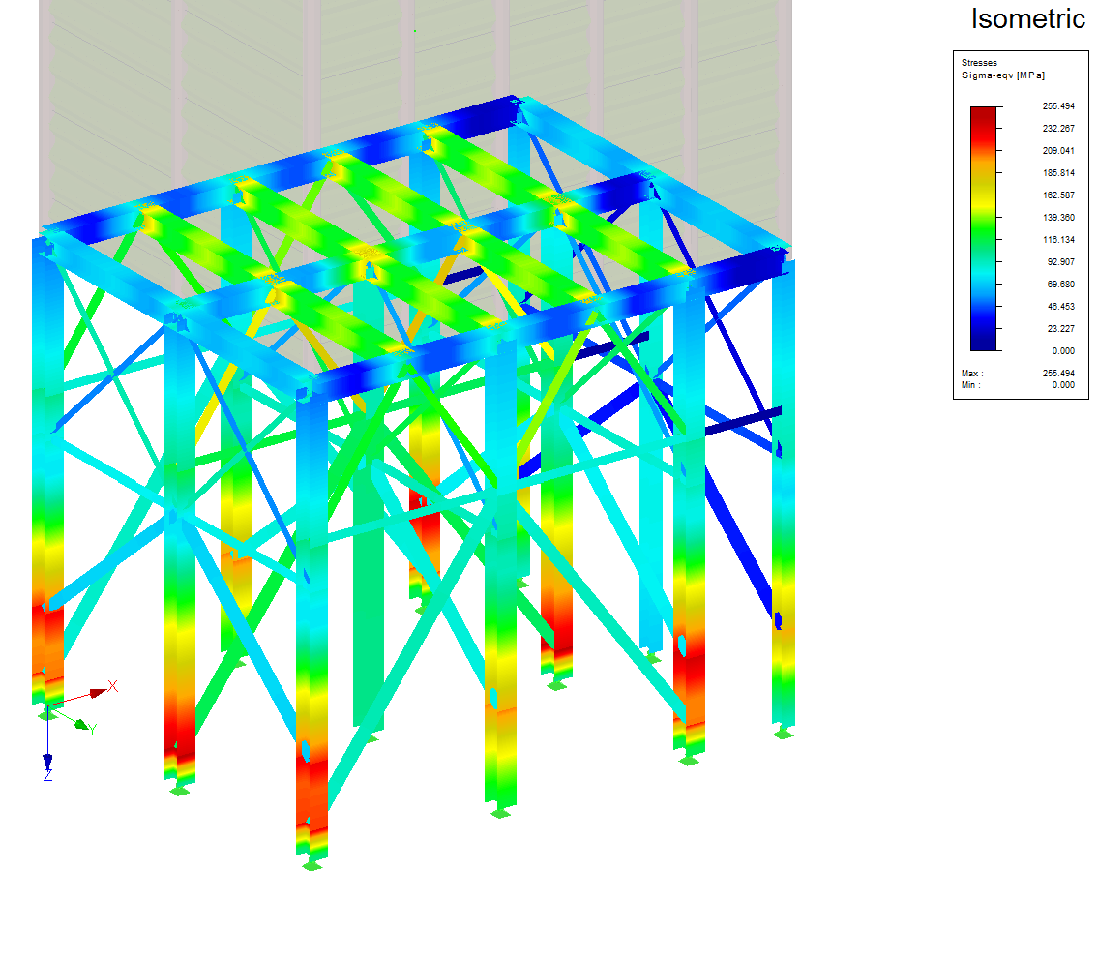Click the Isometric view title
This screenshot has height=960, width=1098.
coord(1028,19)
